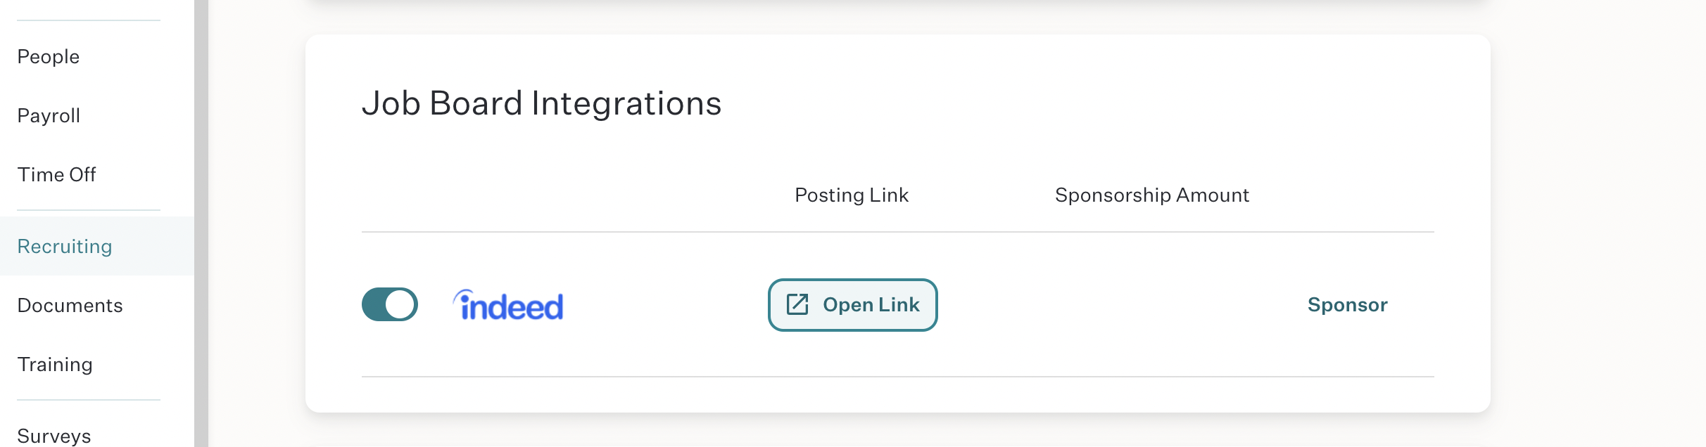
Task: Open the People section in sidebar
Action: pos(49,56)
